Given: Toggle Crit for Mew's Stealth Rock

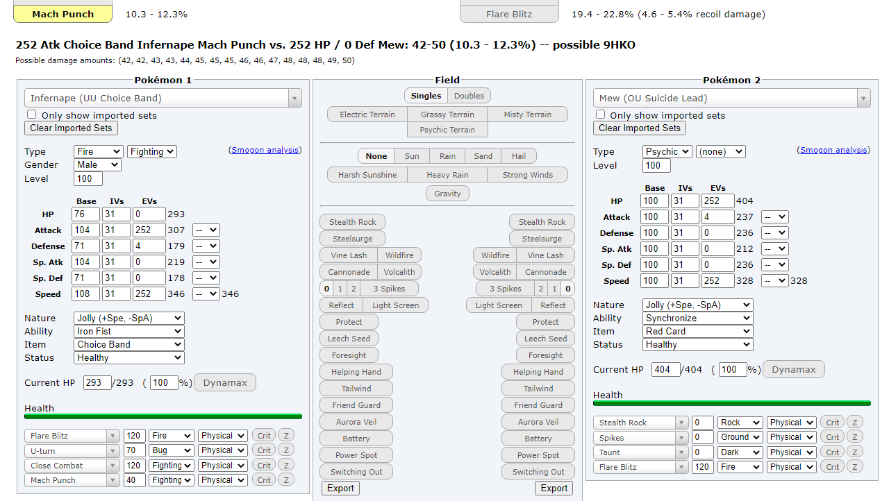Looking at the screenshot, I should coord(833,423).
